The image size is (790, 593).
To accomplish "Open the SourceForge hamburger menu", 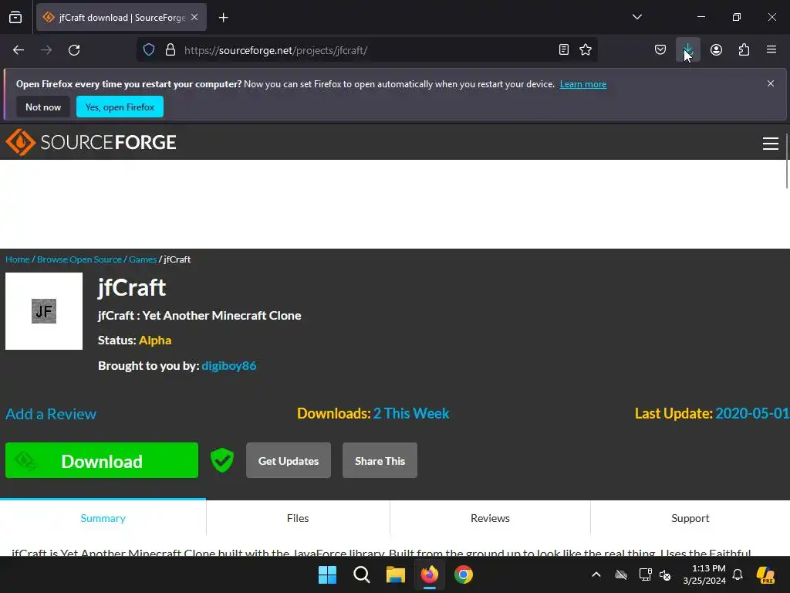I will tap(771, 144).
